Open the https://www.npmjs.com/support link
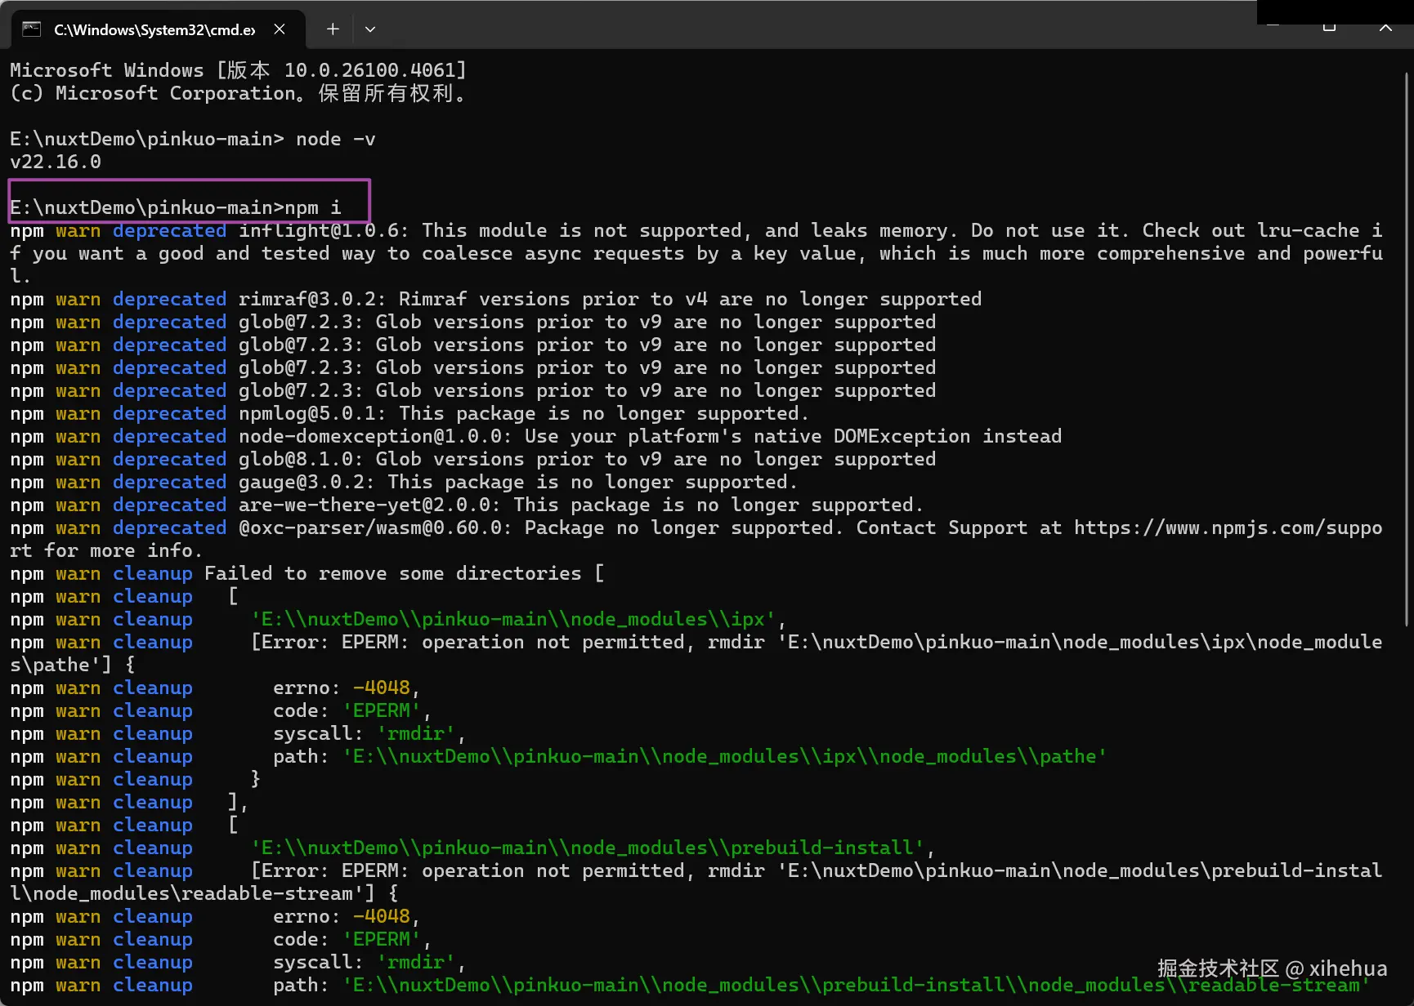1414x1006 pixels. click(x=1228, y=528)
